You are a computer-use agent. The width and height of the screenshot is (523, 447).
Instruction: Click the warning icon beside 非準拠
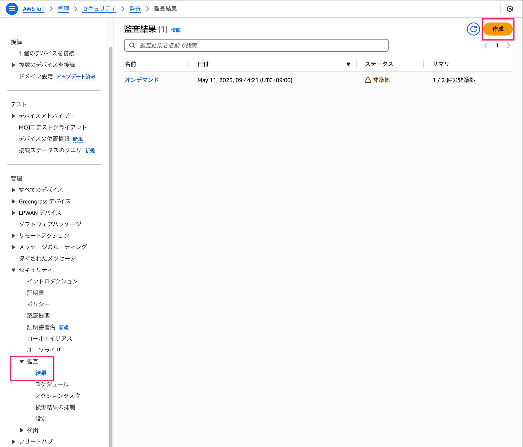[x=368, y=80]
